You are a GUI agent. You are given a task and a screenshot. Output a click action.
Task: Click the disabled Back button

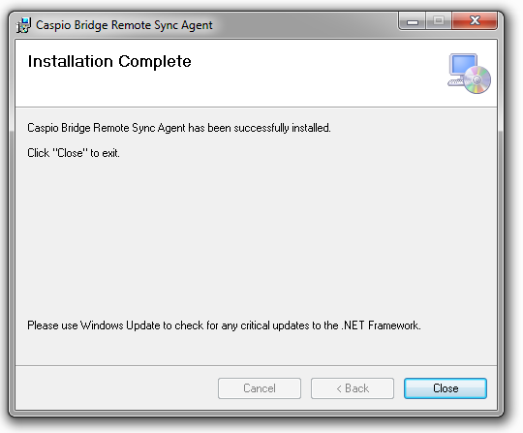pos(353,388)
